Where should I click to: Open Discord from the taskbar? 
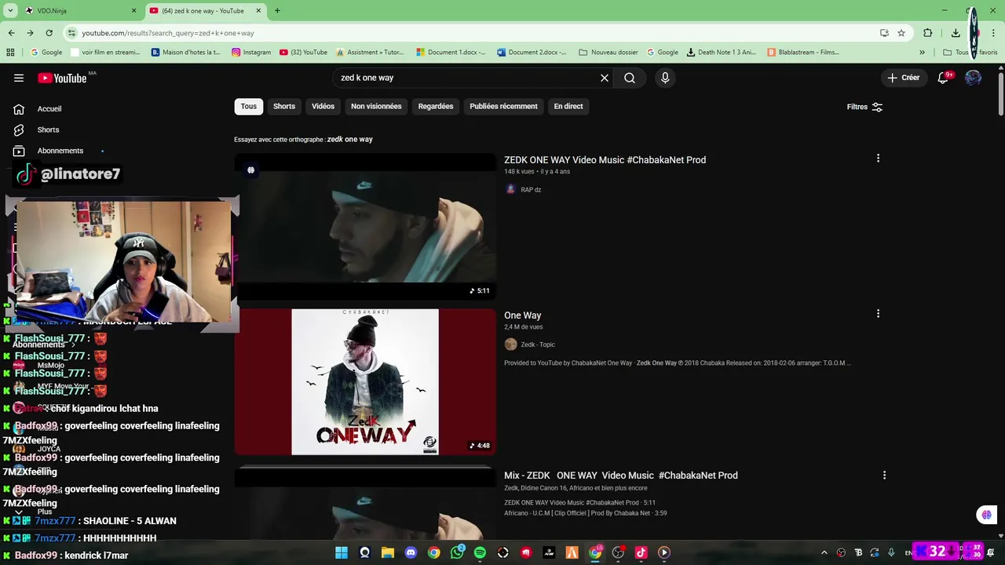(411, 552)
